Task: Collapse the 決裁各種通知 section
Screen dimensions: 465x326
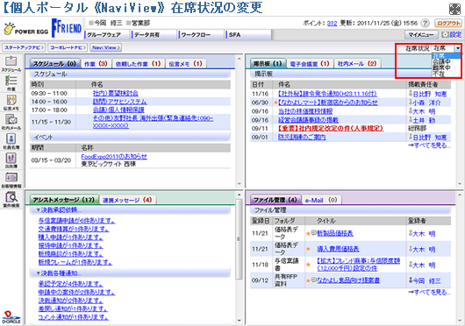Action: (x=39, y=273)
